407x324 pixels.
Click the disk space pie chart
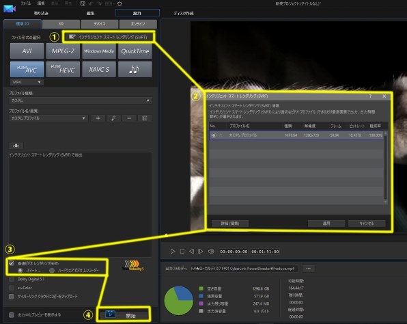(x=179, y=301)
